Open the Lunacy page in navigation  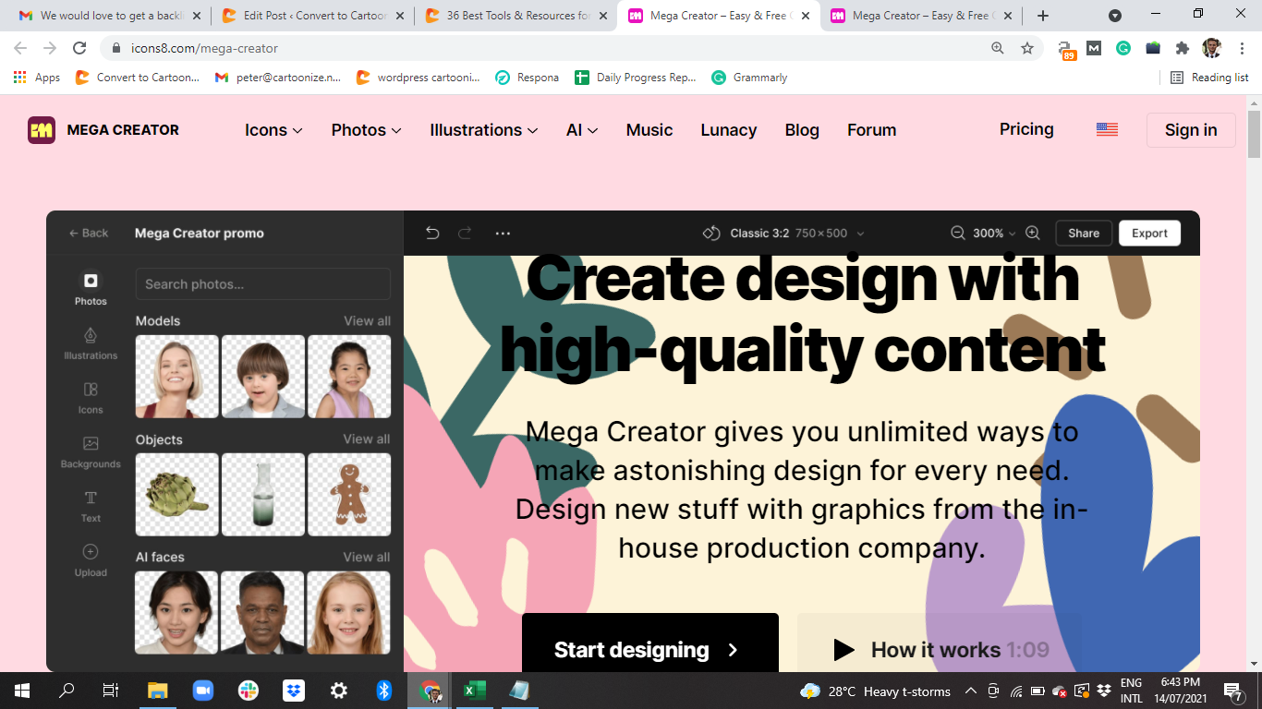tap(729, 130)
